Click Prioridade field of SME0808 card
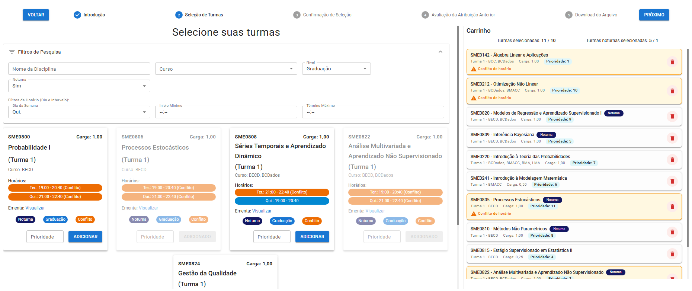The width and height of the screenshot is (692, 291). 272,237
